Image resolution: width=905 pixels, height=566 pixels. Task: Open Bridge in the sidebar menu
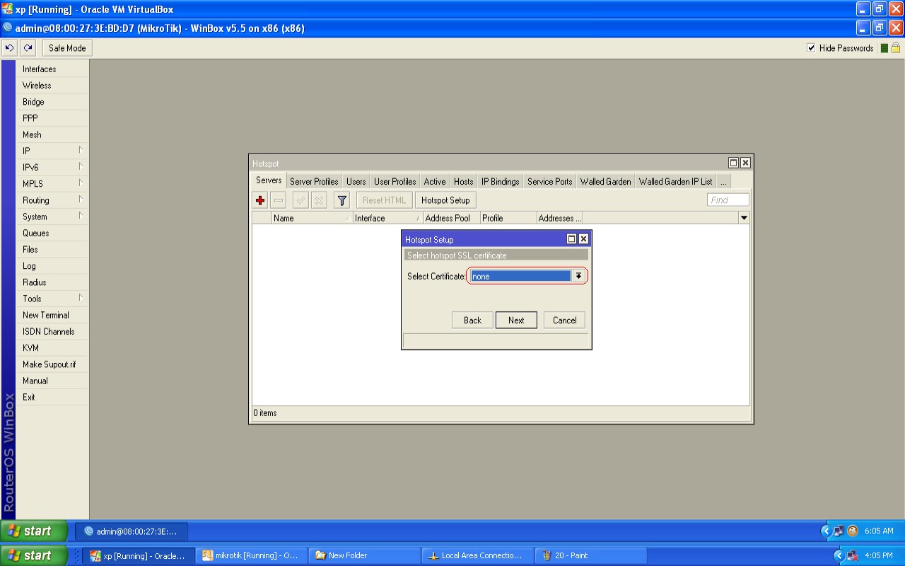(x=53, y=102)
